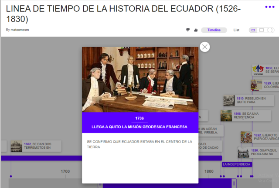Enter fullscreen mode icon
The image size is (279, 188).
pyautogui.click(x=270, y=30)
